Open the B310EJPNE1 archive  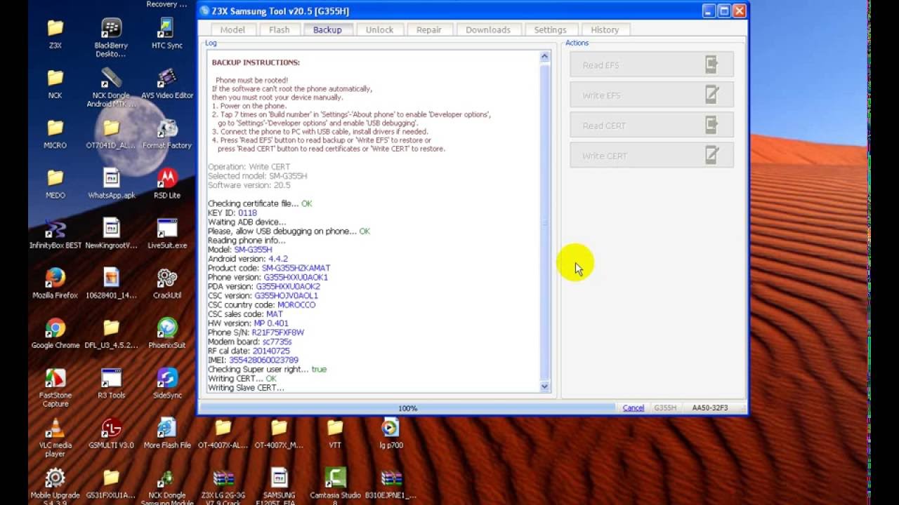point(391,485)
